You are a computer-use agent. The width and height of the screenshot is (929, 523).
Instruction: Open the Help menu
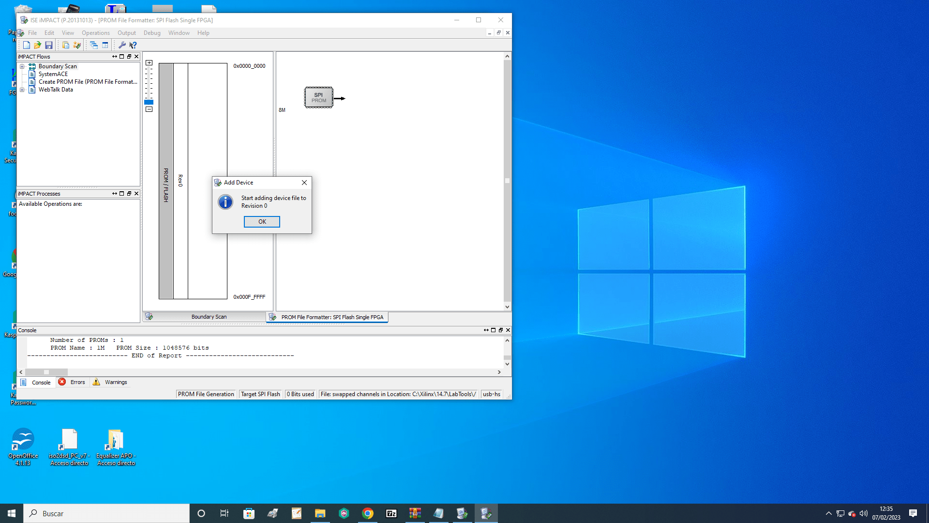[x=203, y=33]
